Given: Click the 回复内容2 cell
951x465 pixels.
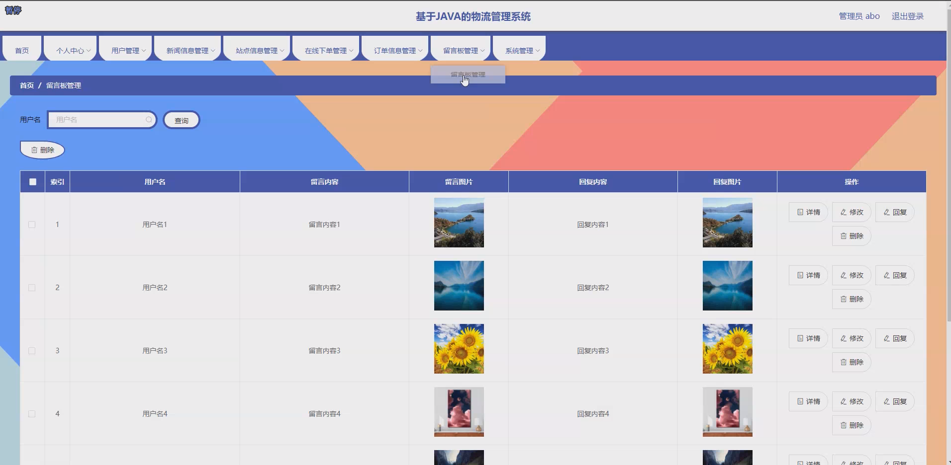Looking at the screenshot, I should 593,288.
